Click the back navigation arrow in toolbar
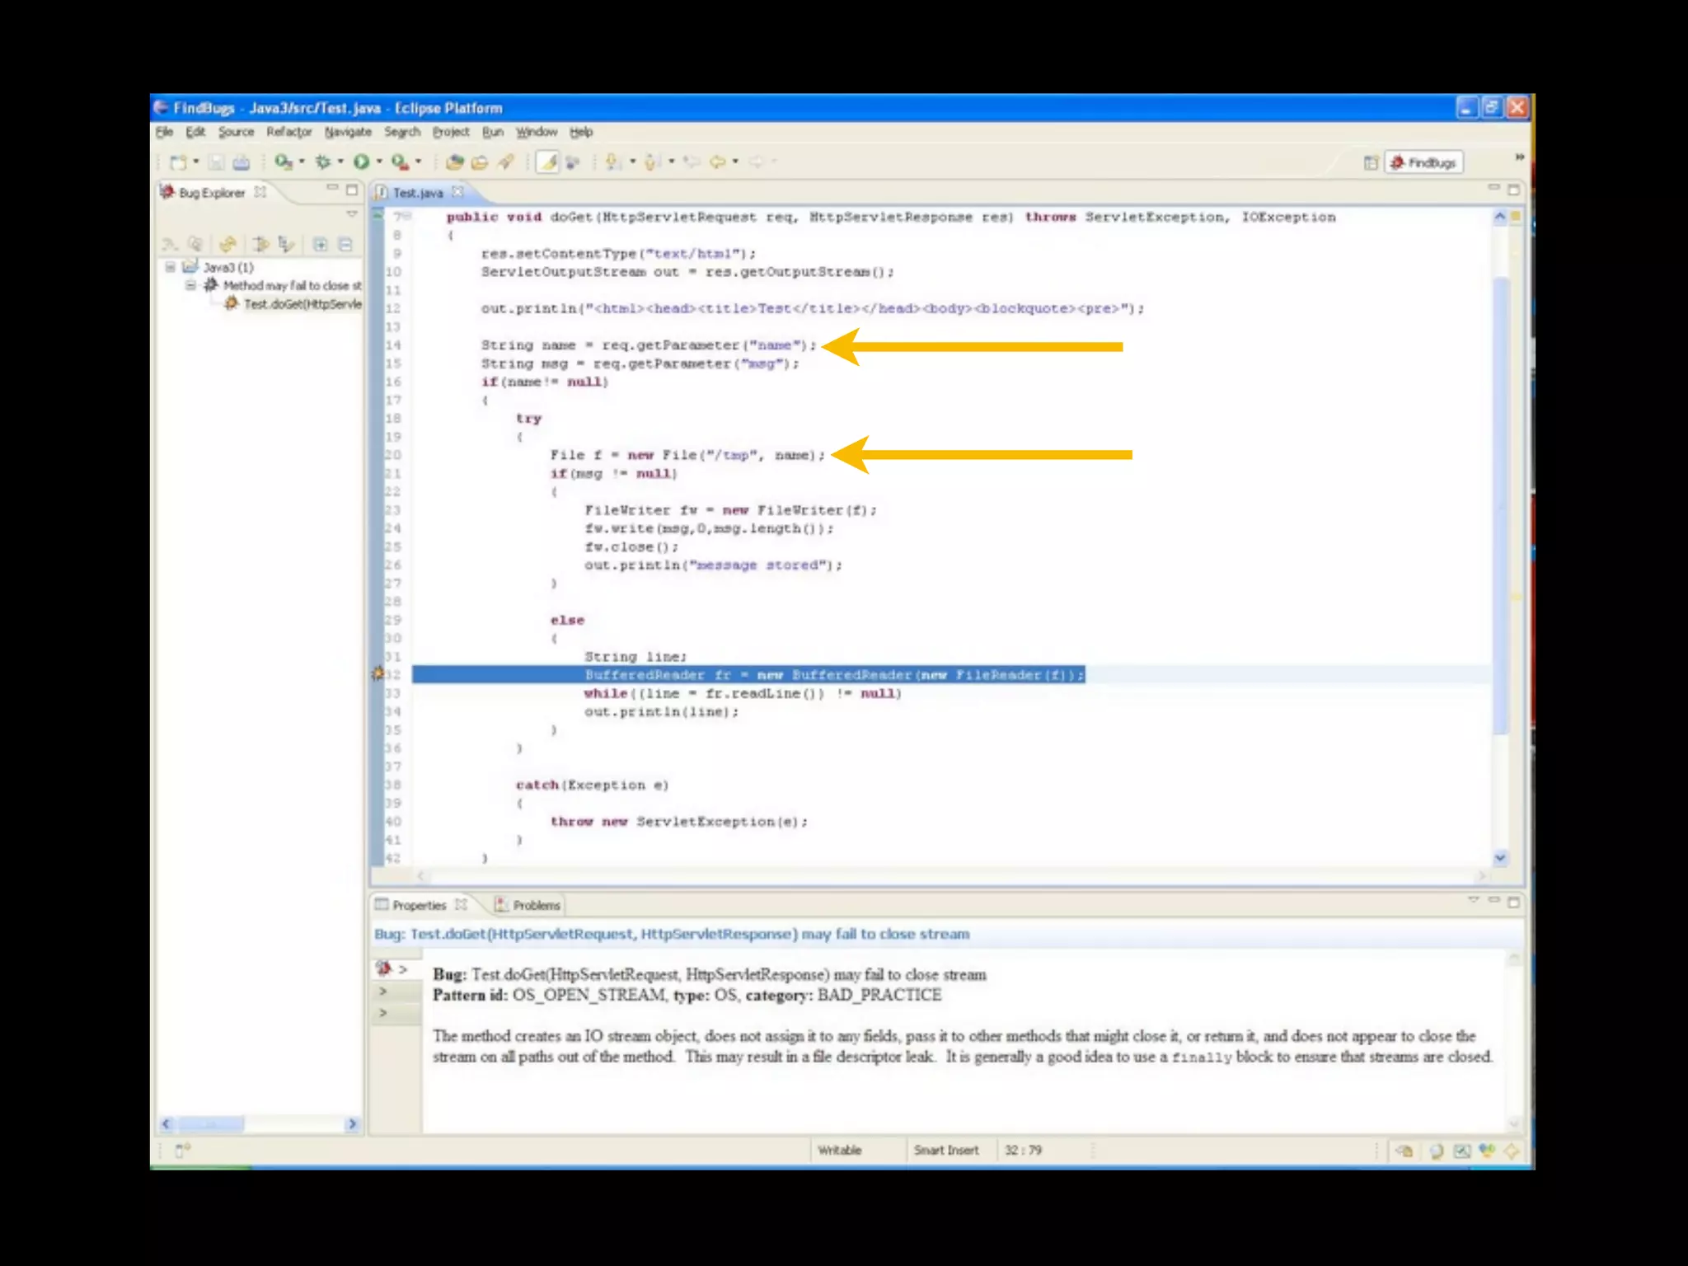This screenshot has height=1266, width=1688. (x=717, y=162)
